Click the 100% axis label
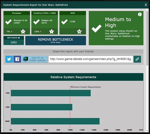Screen dimensions: 150x134 point(70,130)
